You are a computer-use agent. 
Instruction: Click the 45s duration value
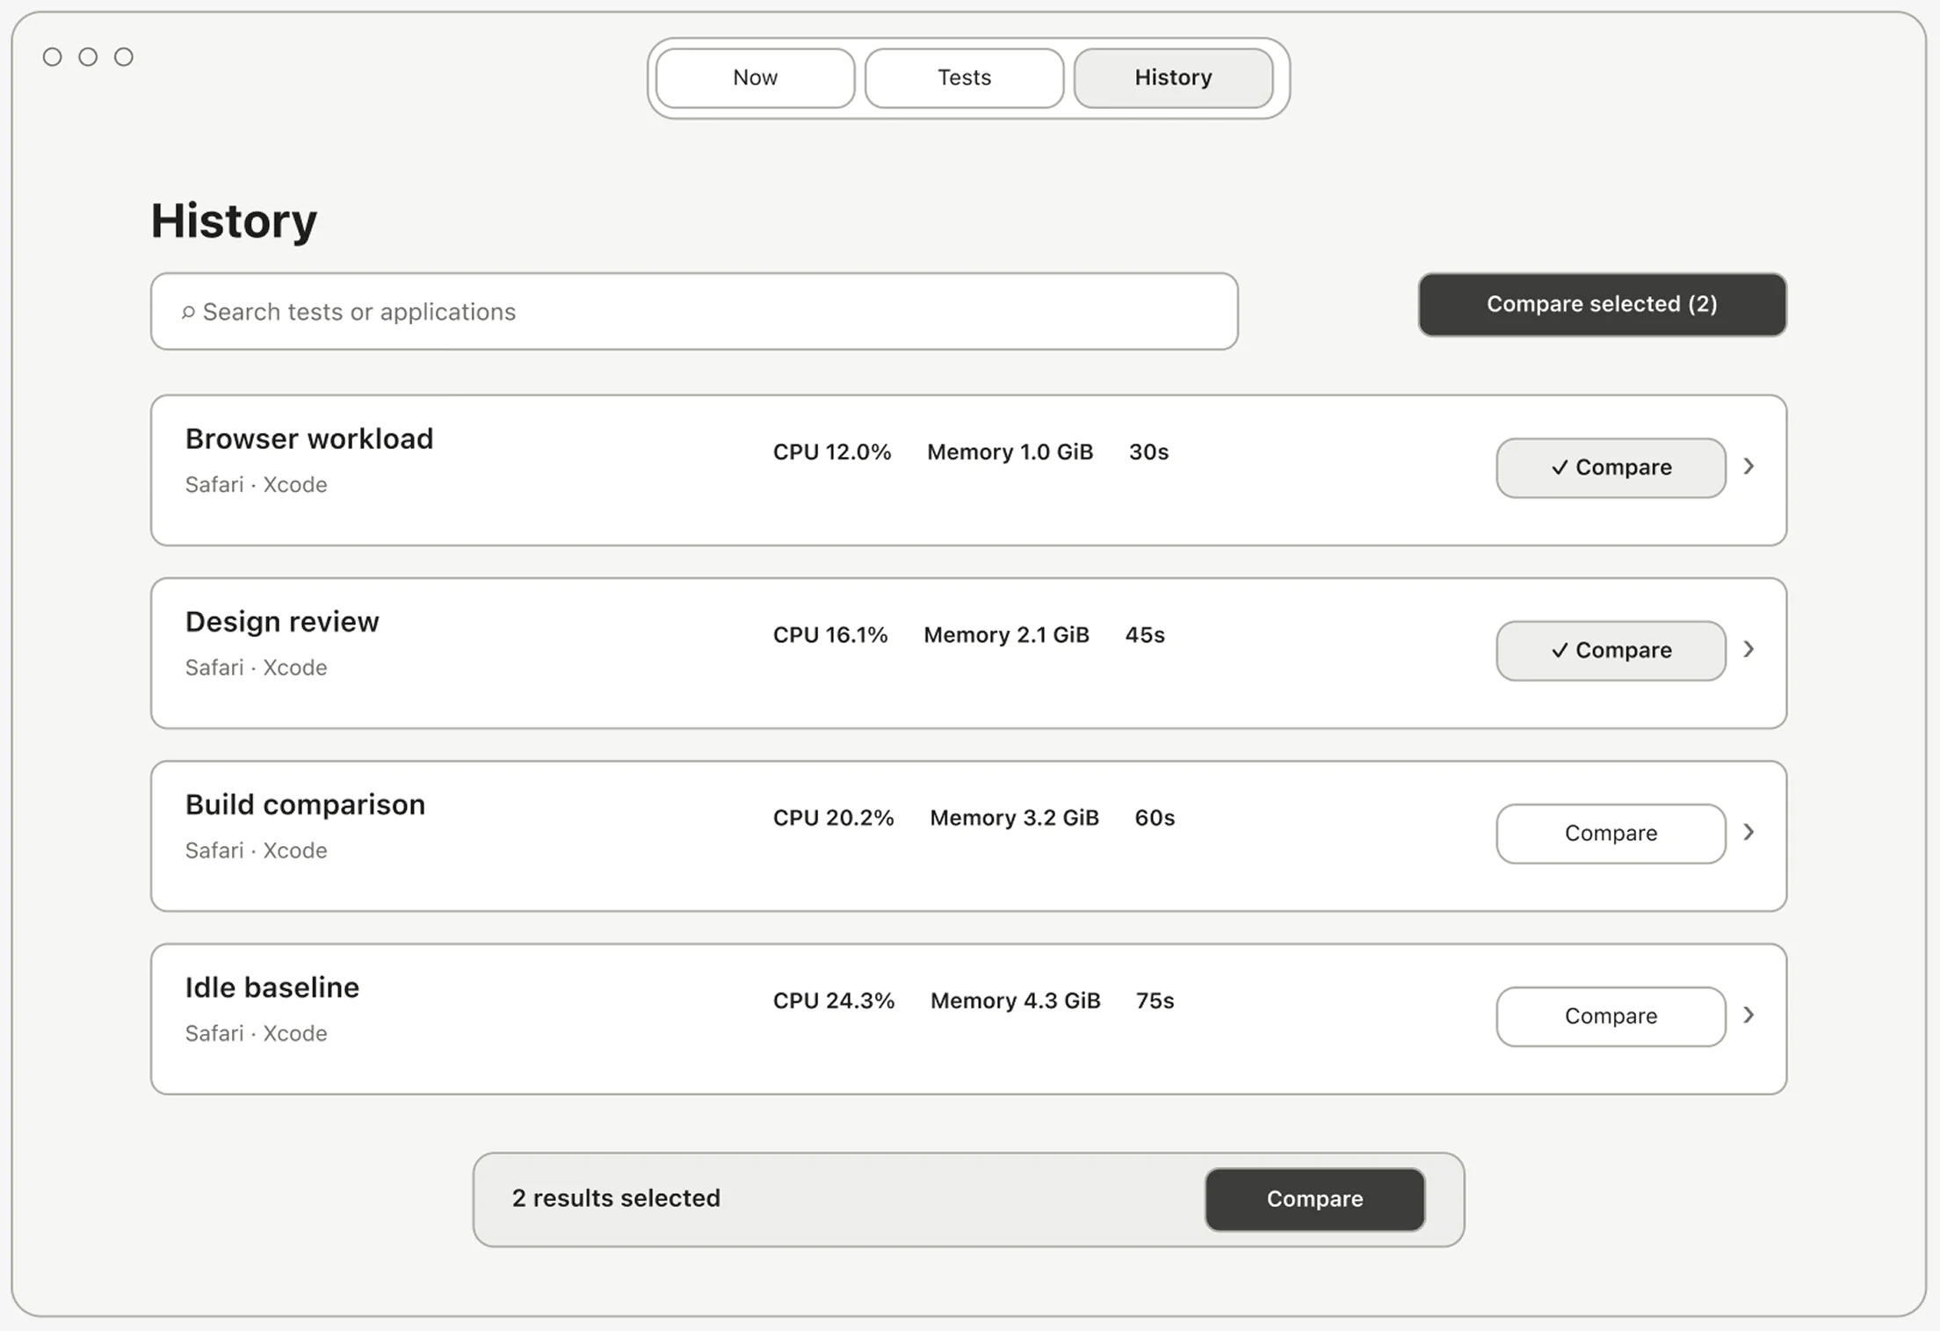point(1145,634)
